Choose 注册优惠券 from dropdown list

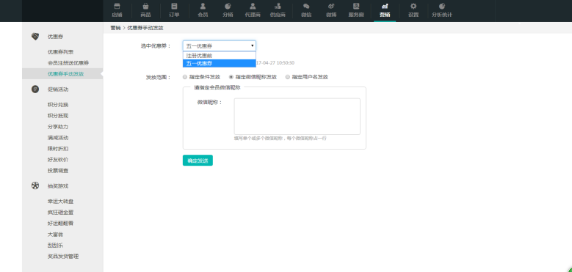click(x=220, y=56)
